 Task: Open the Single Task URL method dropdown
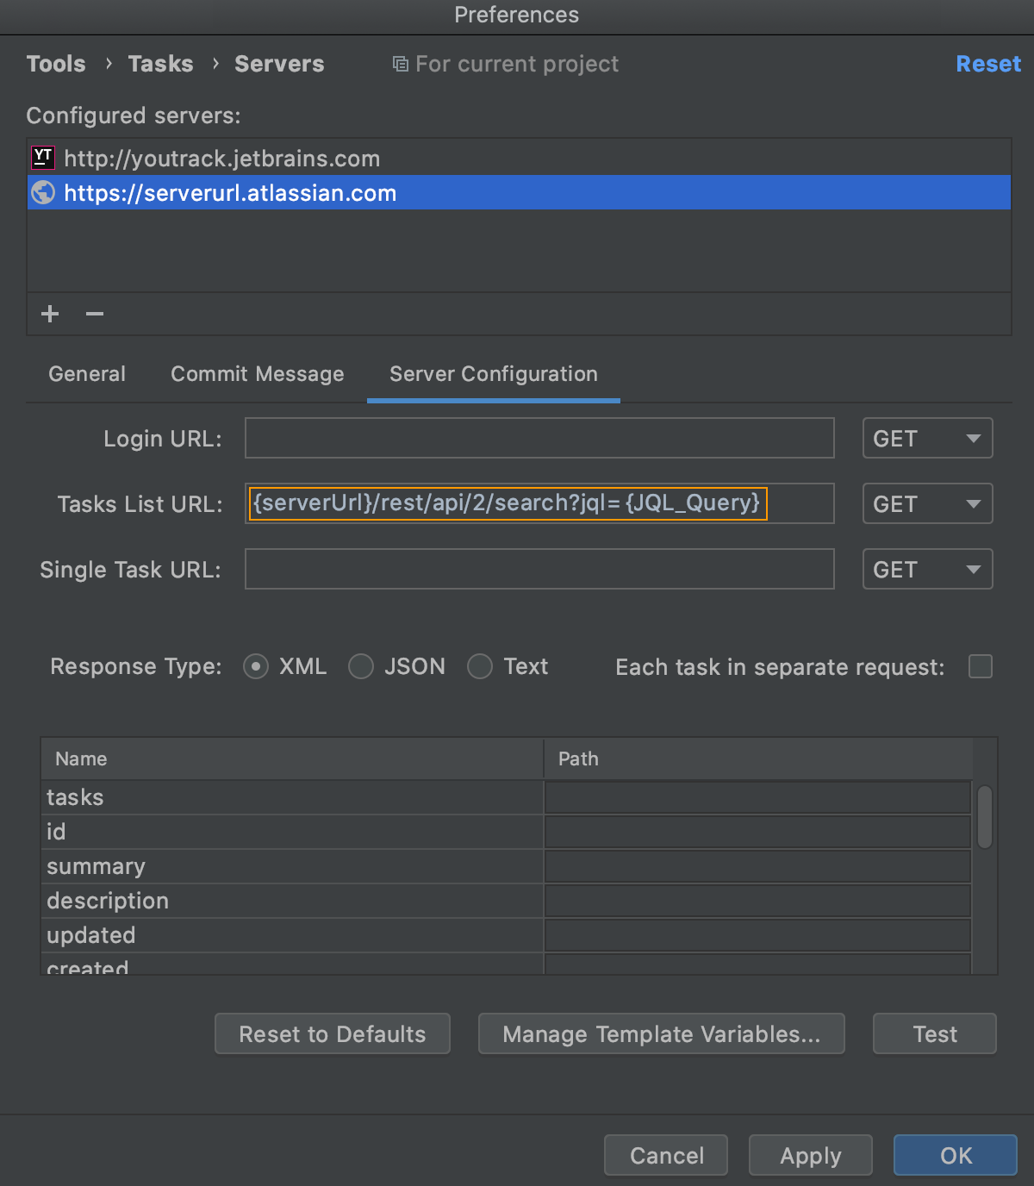(x=927, y=569)
